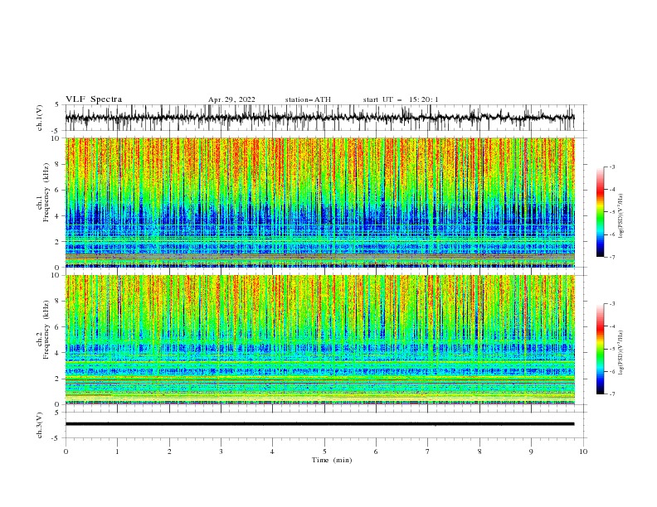Click the time axis tick label 6
The width and height of the screenshot is (657, 507).
click(376, 451)
